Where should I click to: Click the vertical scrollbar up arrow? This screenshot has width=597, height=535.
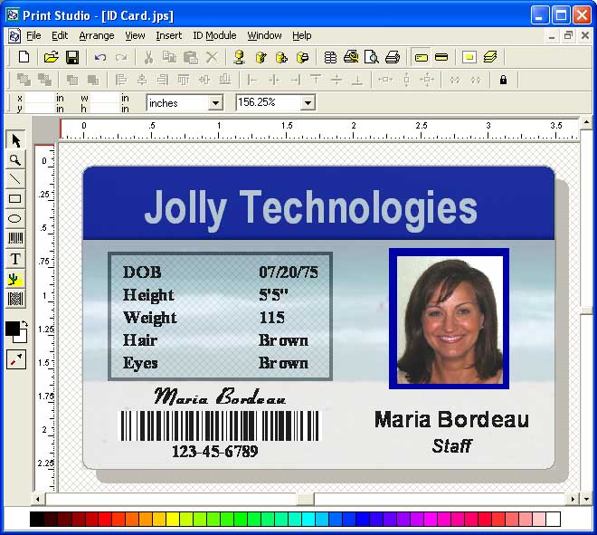click(x=586, y=123)
